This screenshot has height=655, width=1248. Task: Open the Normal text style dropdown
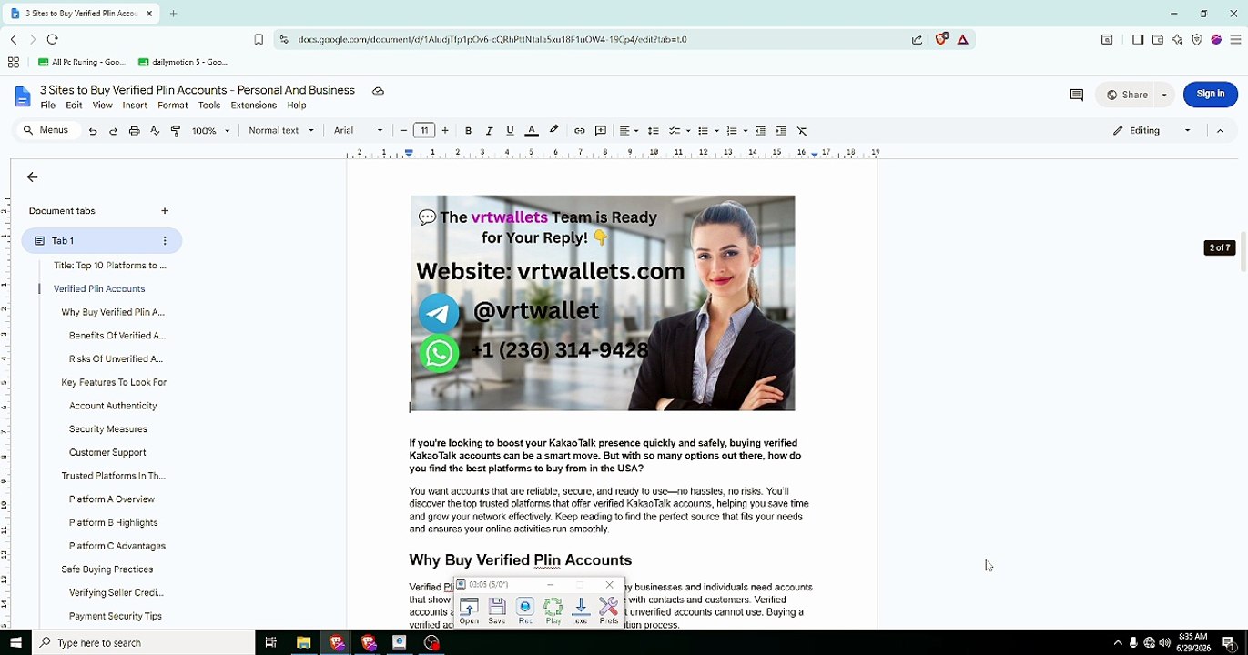click(x=281, y=131)
